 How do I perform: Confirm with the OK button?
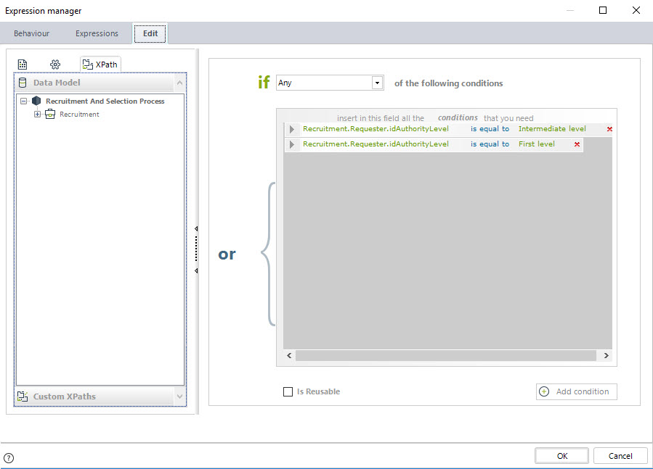click(x=561, y=456)
